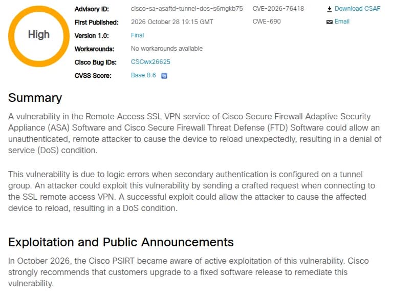
Task: Select the advisory ID cisco-sa-asaftd-tunnel-dos-s6mgkb75
Action: 187,9
